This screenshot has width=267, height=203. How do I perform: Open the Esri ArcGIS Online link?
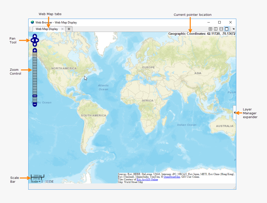(147, 179)
